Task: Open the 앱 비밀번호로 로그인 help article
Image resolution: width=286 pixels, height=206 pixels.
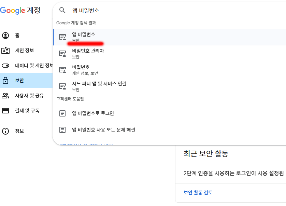Action: coord(93,113)
